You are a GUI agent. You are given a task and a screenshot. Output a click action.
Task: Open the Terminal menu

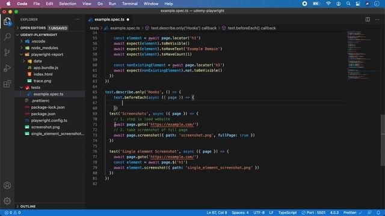(130, 4)
